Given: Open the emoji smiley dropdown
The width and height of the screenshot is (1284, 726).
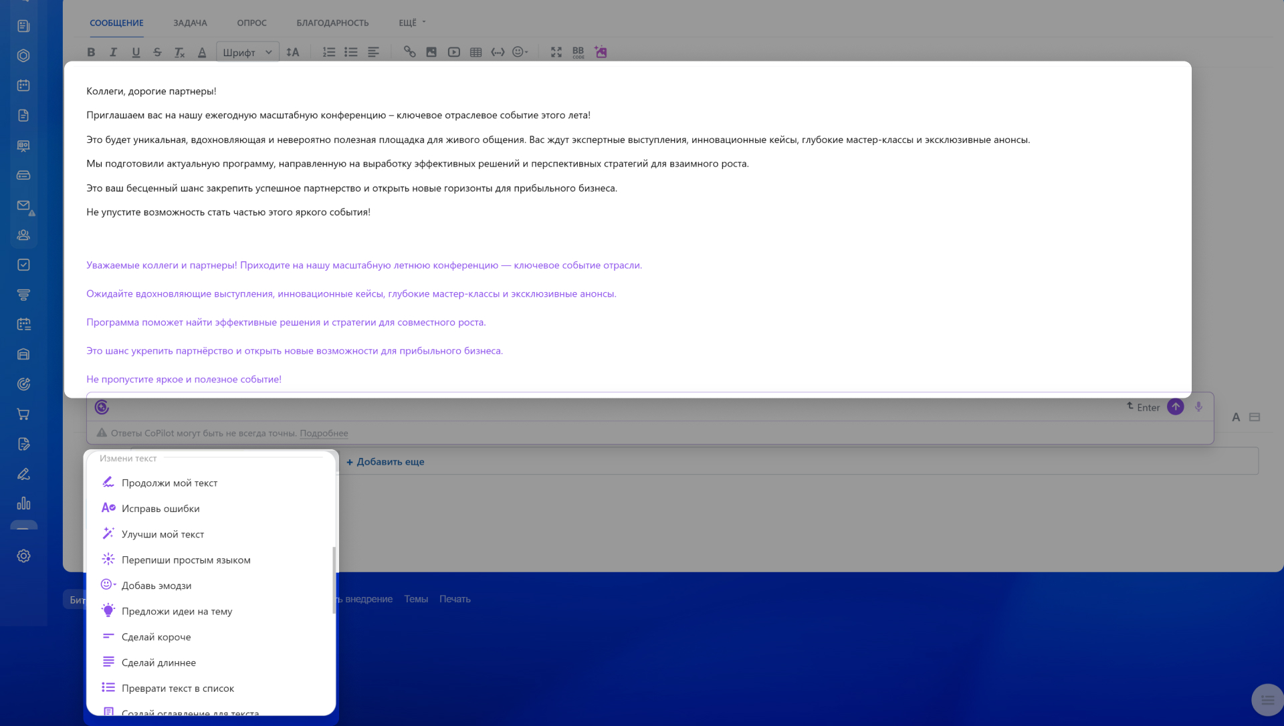Looking at the screenshot, I should [520, 52].
